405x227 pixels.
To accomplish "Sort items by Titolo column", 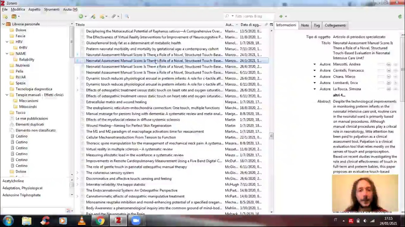I will 149,25.
